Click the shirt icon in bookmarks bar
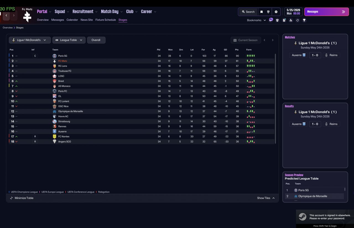 277,20
